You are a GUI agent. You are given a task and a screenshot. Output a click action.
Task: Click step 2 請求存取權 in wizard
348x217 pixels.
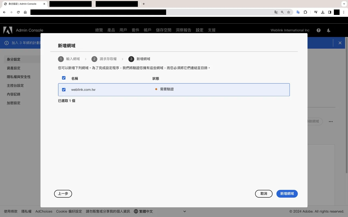104,59
